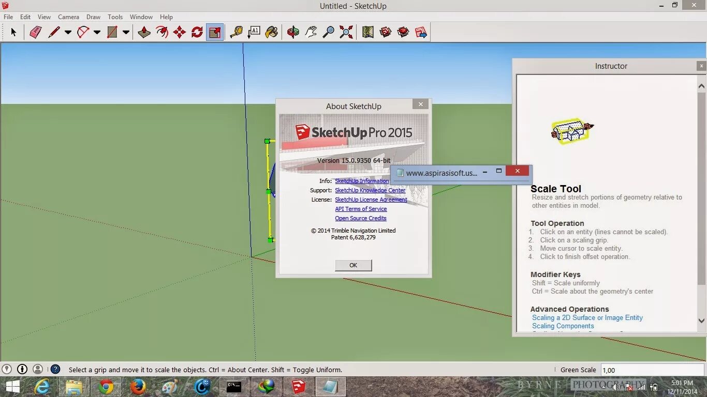707x397 pixels.
Task: Open the Camera menu
Action: 68,17
